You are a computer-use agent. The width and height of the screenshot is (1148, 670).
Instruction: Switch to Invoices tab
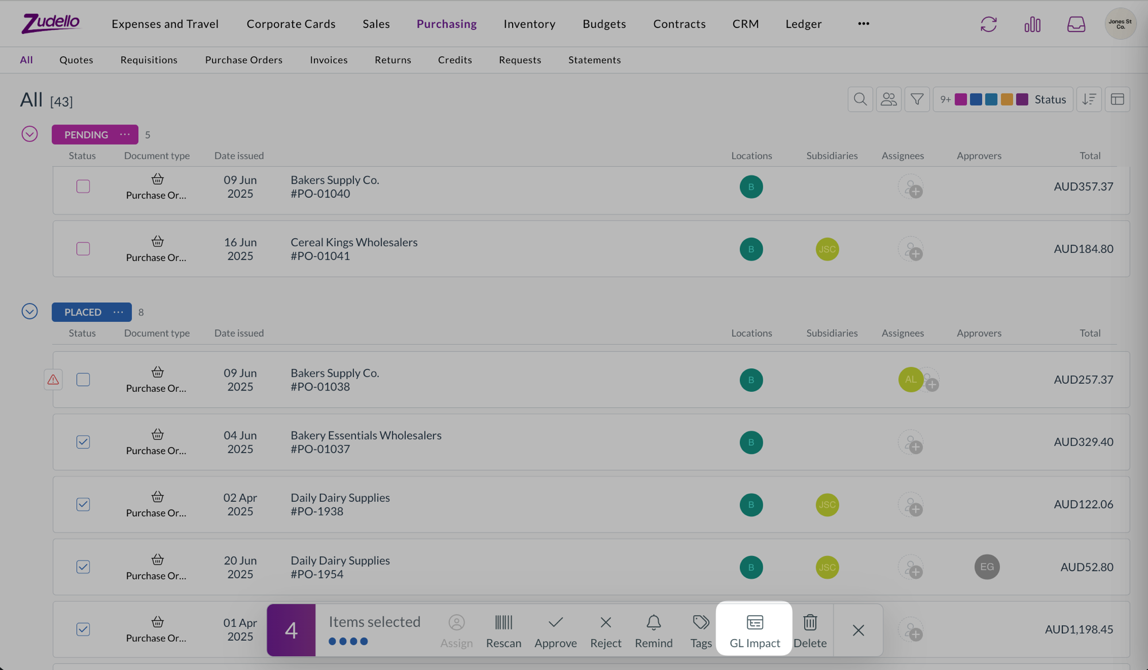[x=328, y=60]
